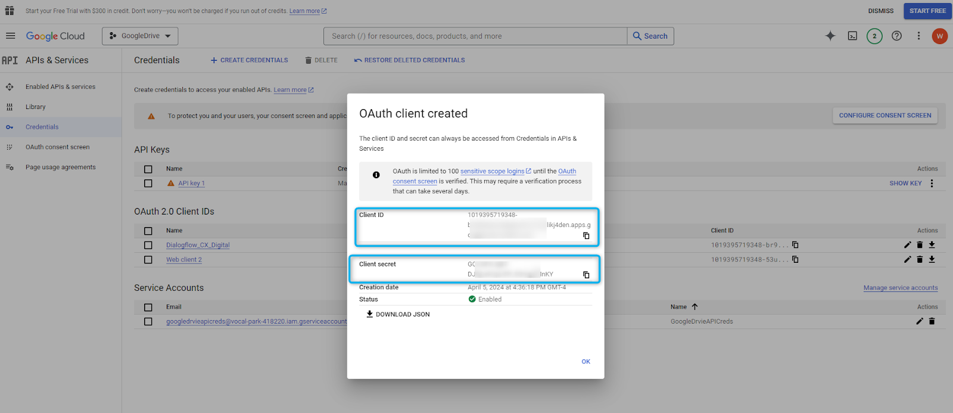953x413 pixels.
Task: Check the Web client 2 row checkbox
Action: [148, 260]
